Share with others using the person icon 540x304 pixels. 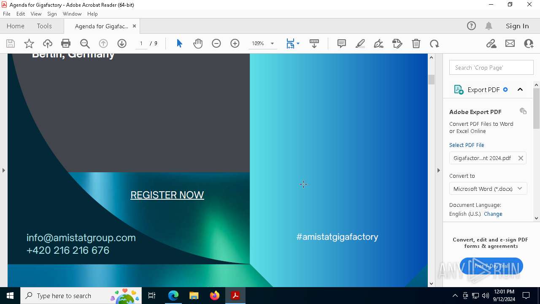click(x=529, y=43)
